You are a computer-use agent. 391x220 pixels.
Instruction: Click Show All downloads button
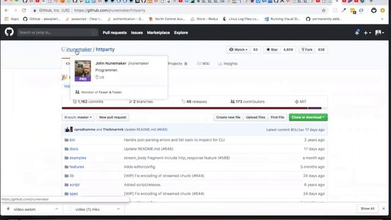click(367, 208)
